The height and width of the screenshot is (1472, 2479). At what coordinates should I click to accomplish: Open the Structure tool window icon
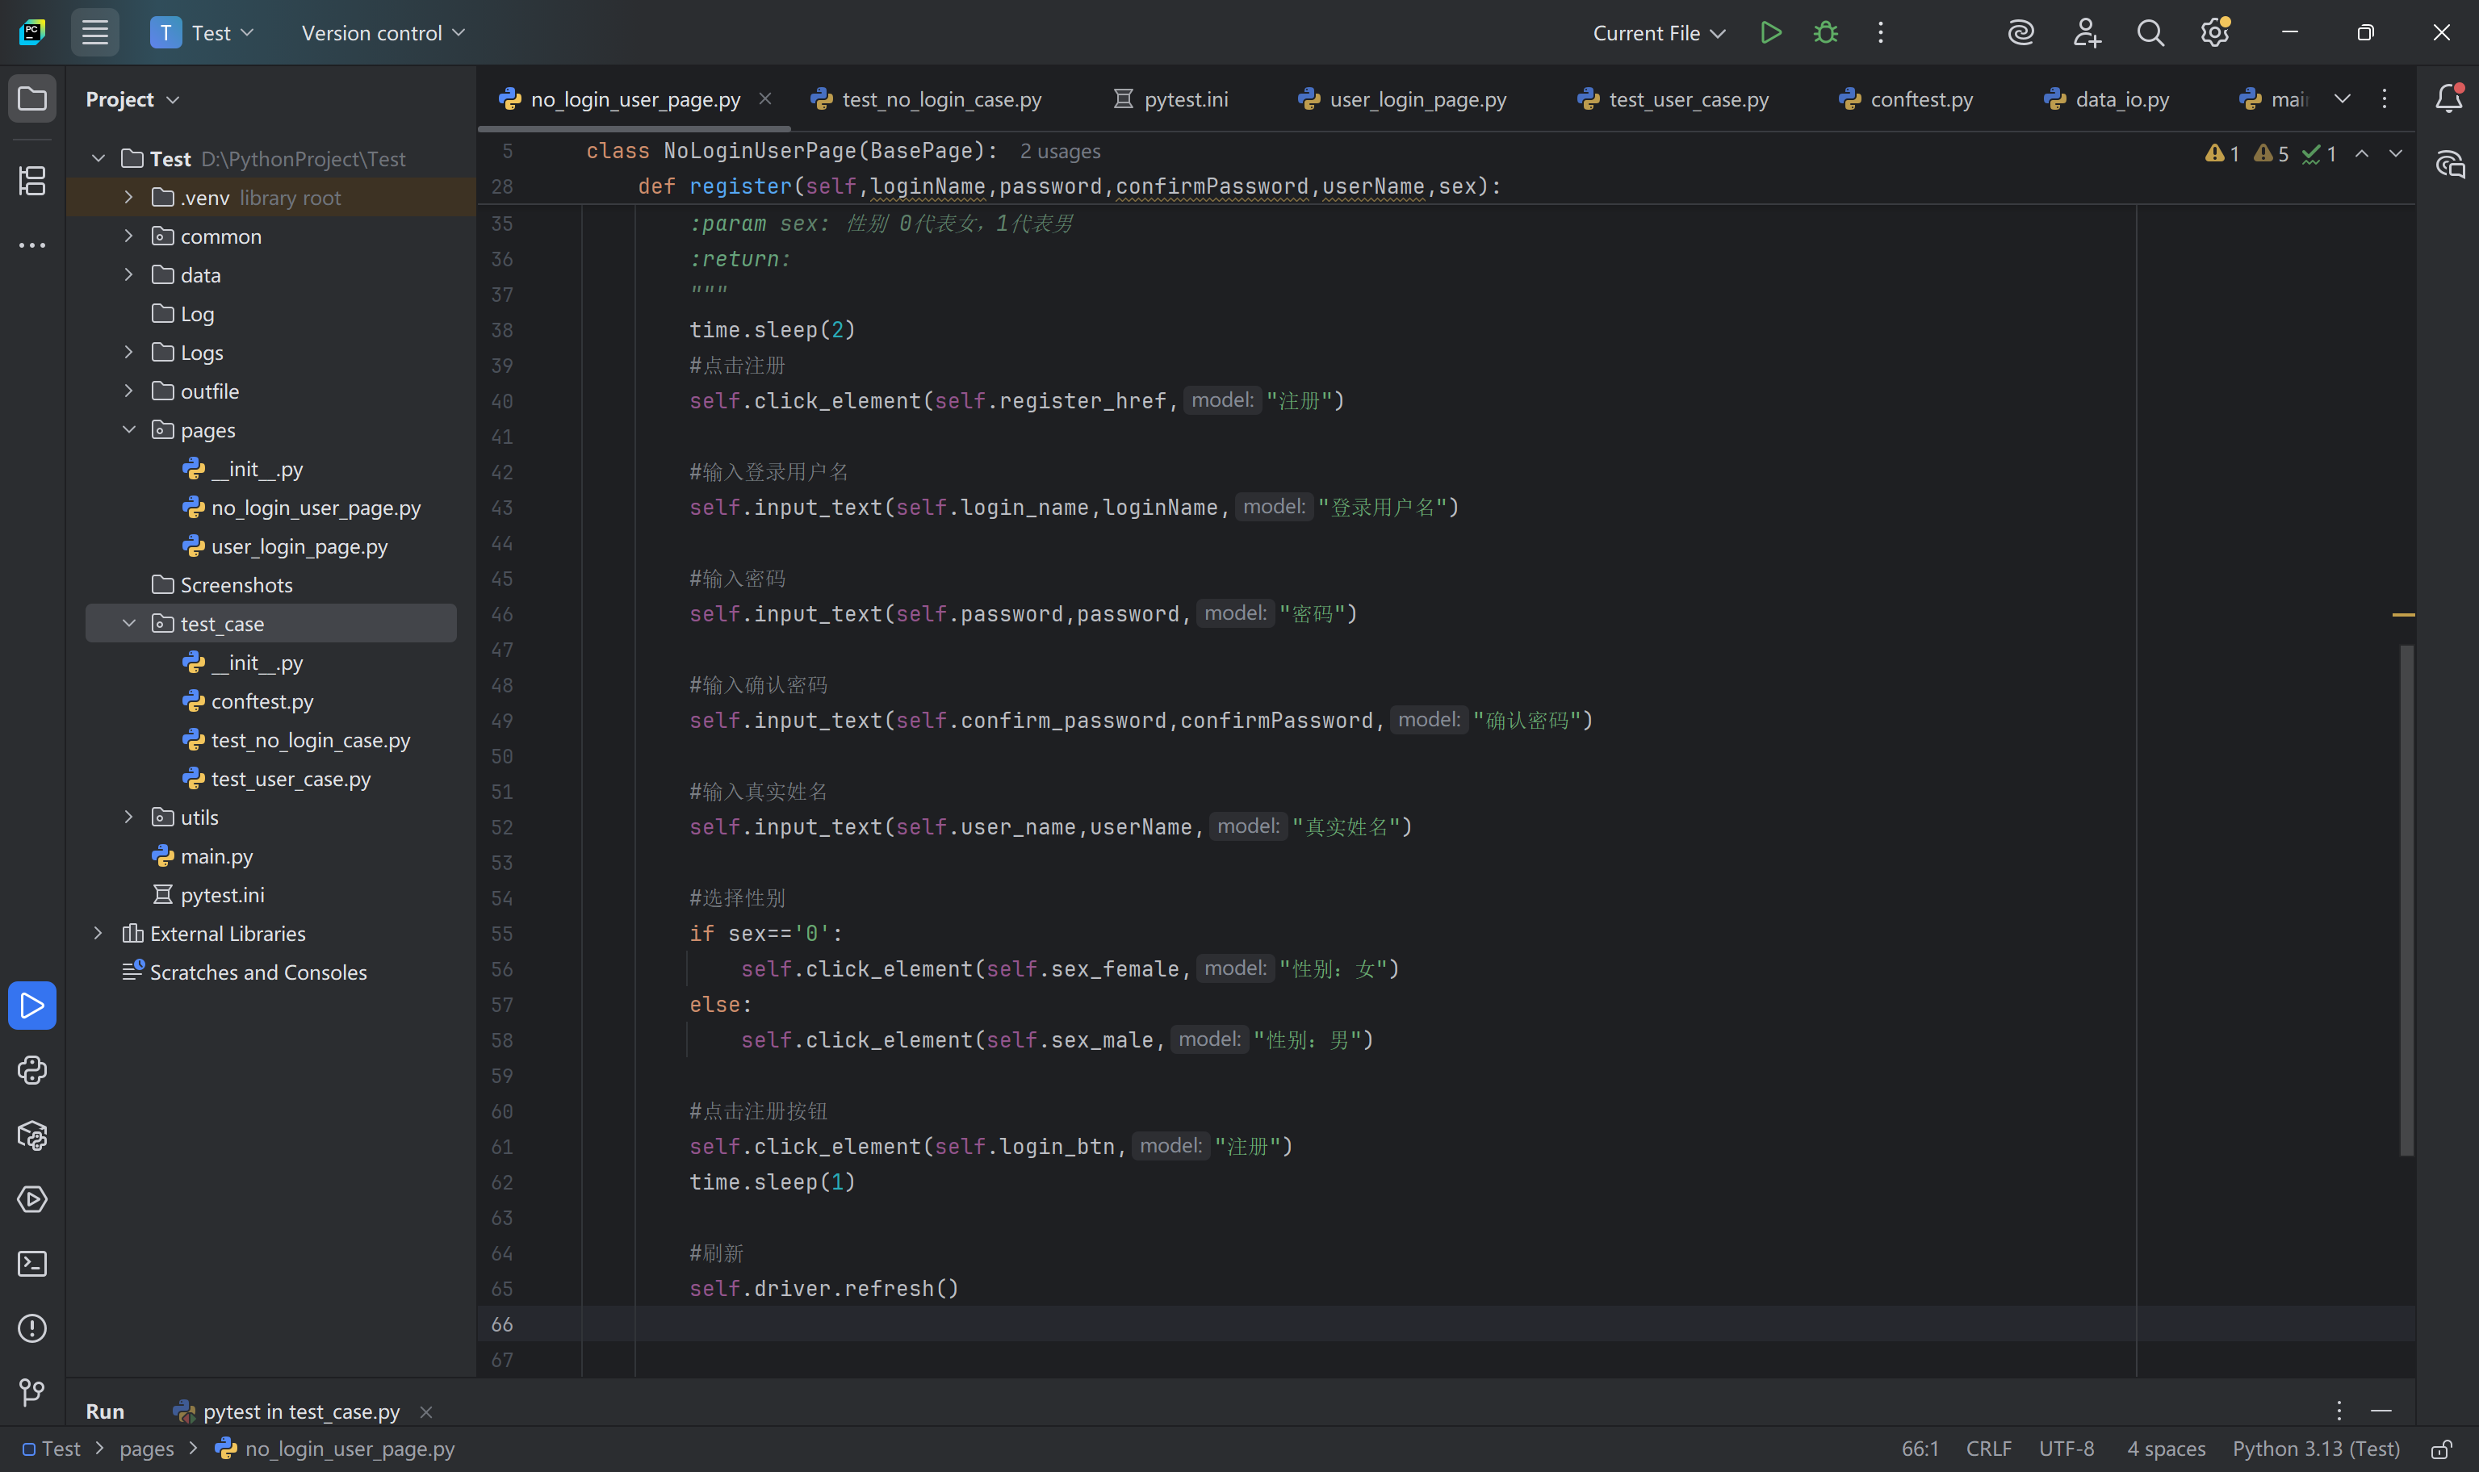click(31, 181)
